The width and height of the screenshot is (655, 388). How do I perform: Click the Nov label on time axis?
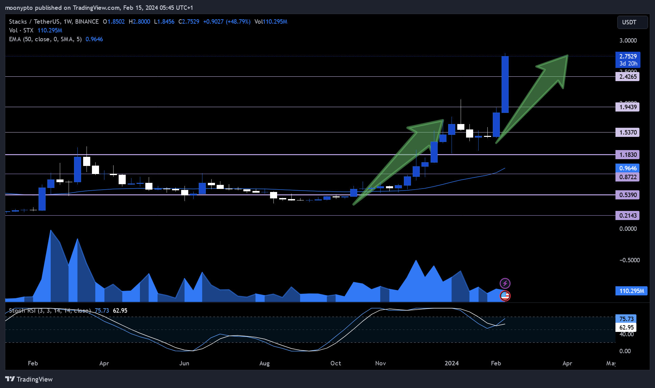[x=380, y=363]
